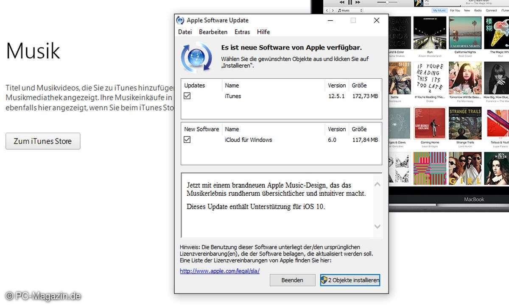This screenshot has width=509, height=305.
Task: Open the Strange Trails album cover
Action: (x=465, y=123)
